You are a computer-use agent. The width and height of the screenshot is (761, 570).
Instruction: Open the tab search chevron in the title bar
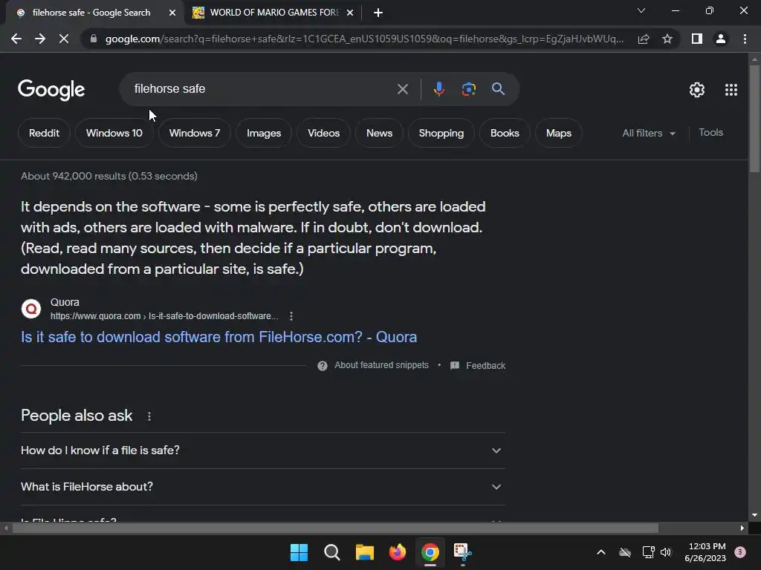click(x=641, y=10)
